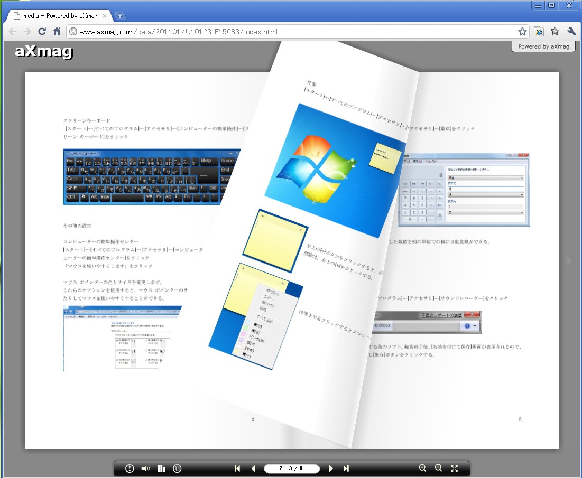This screenshot has width=582, height=478.
Task: Jump to the first page
Action: pos(237,468)
